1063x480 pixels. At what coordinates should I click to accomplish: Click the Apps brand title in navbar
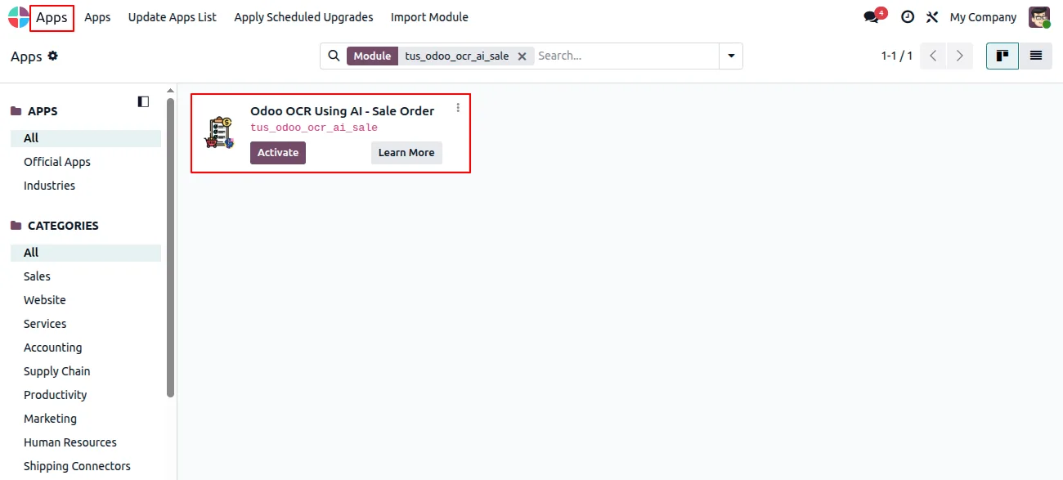pyautogui.click(x=52, y=17)
